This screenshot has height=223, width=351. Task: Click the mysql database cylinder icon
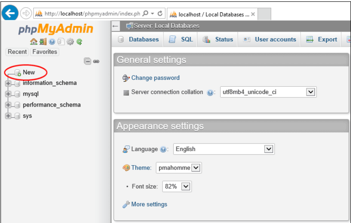tap(17, 94)
